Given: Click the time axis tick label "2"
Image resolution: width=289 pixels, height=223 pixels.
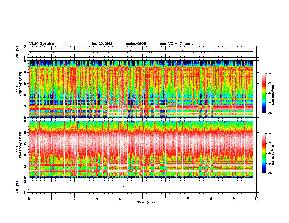Looking at the screenshot, I should (x=74, y=199).
